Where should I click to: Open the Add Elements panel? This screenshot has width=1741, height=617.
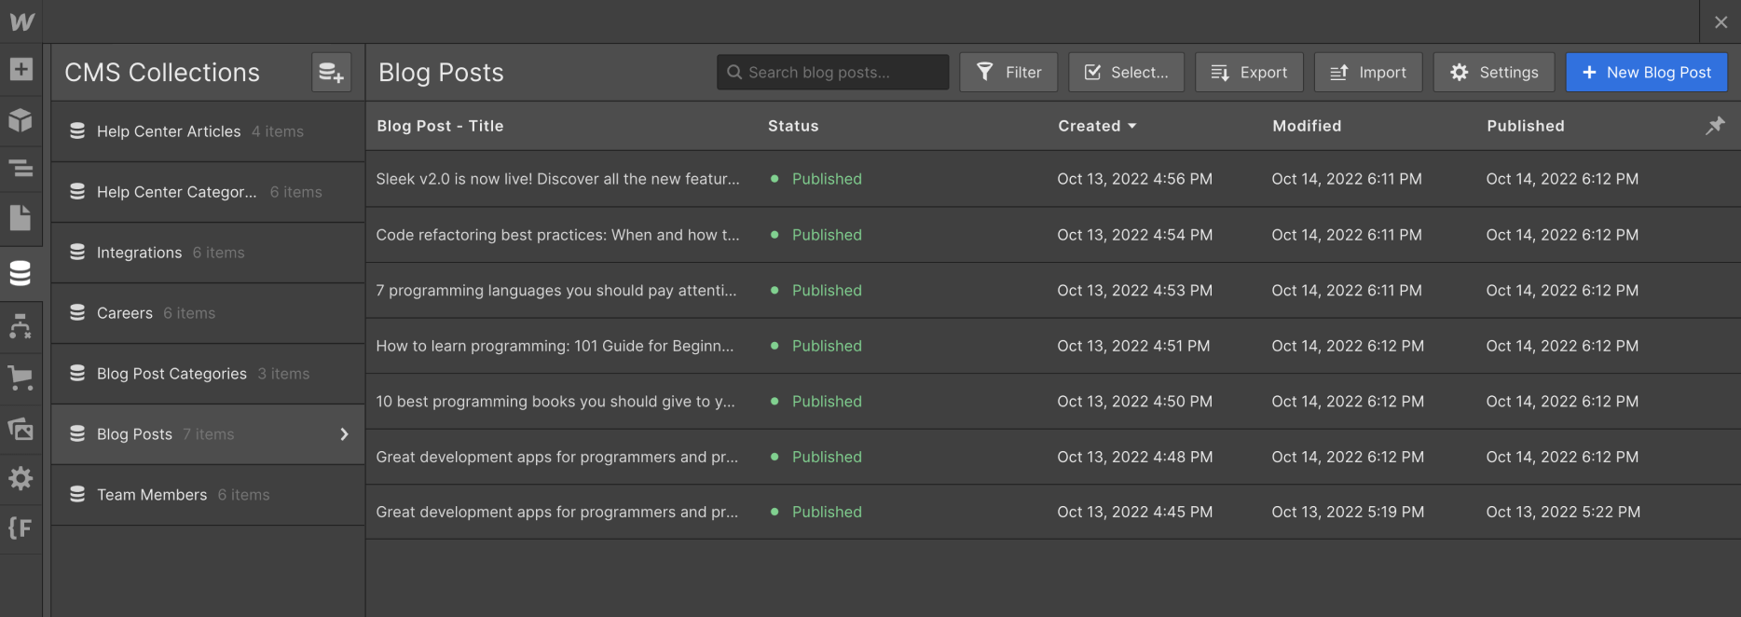(21, 69)
